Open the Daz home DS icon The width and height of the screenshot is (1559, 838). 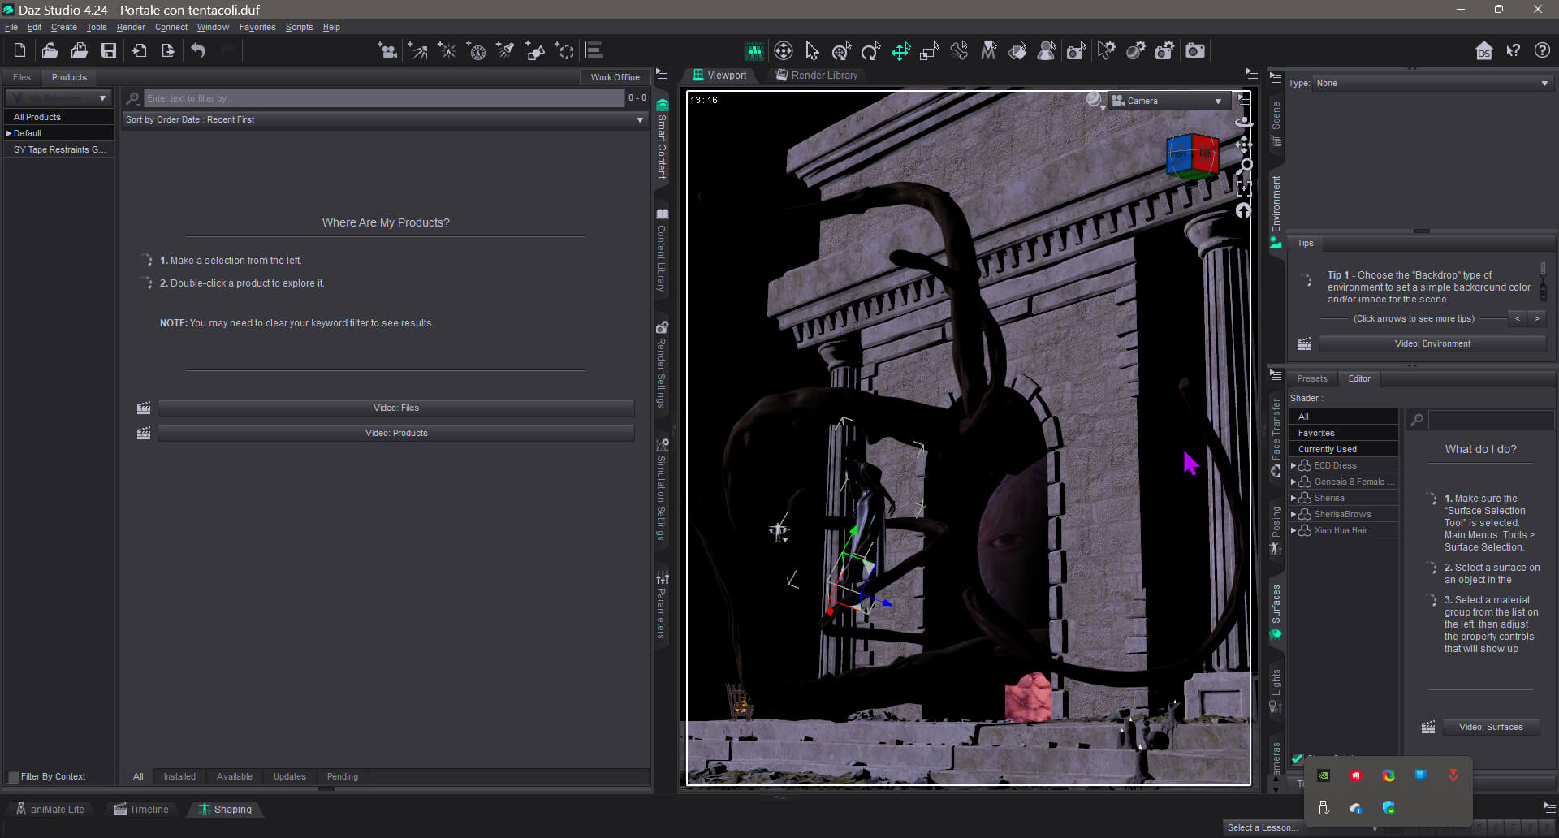click(1483, 51)
